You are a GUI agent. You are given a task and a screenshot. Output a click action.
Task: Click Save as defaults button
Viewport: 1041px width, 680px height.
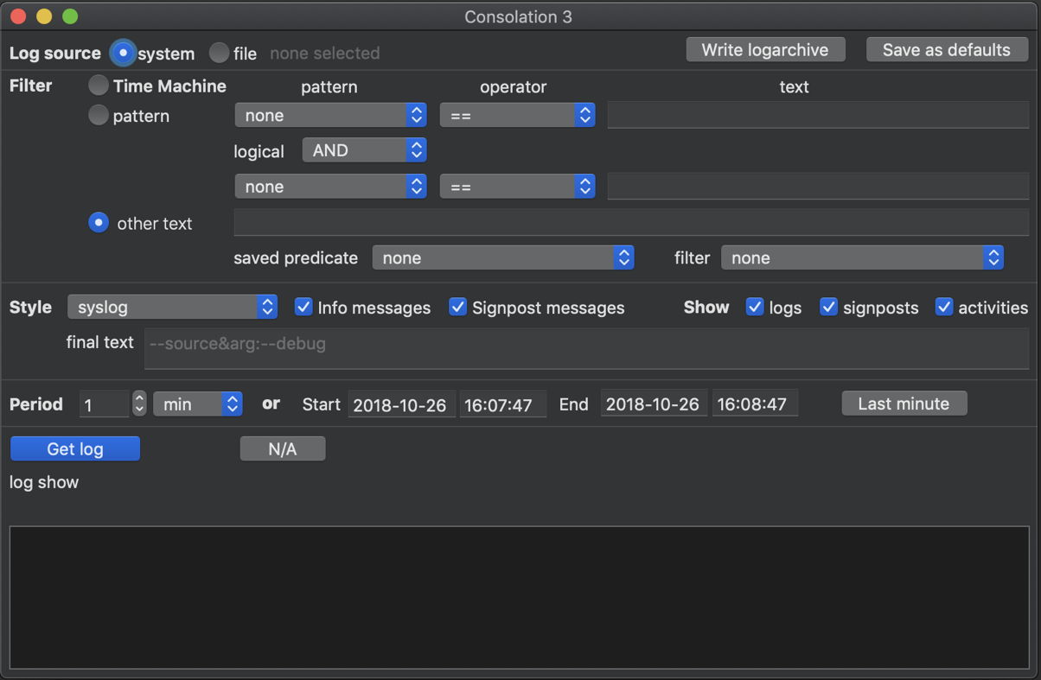pos(946,50)
